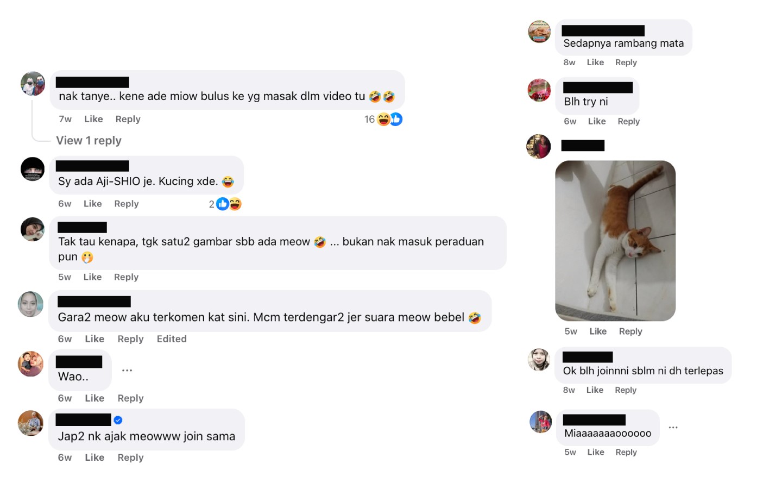The image size is (782, 489).
Task: Open the orange cat photo in comment
Action: pyautogui.click(x=615, y=241)
